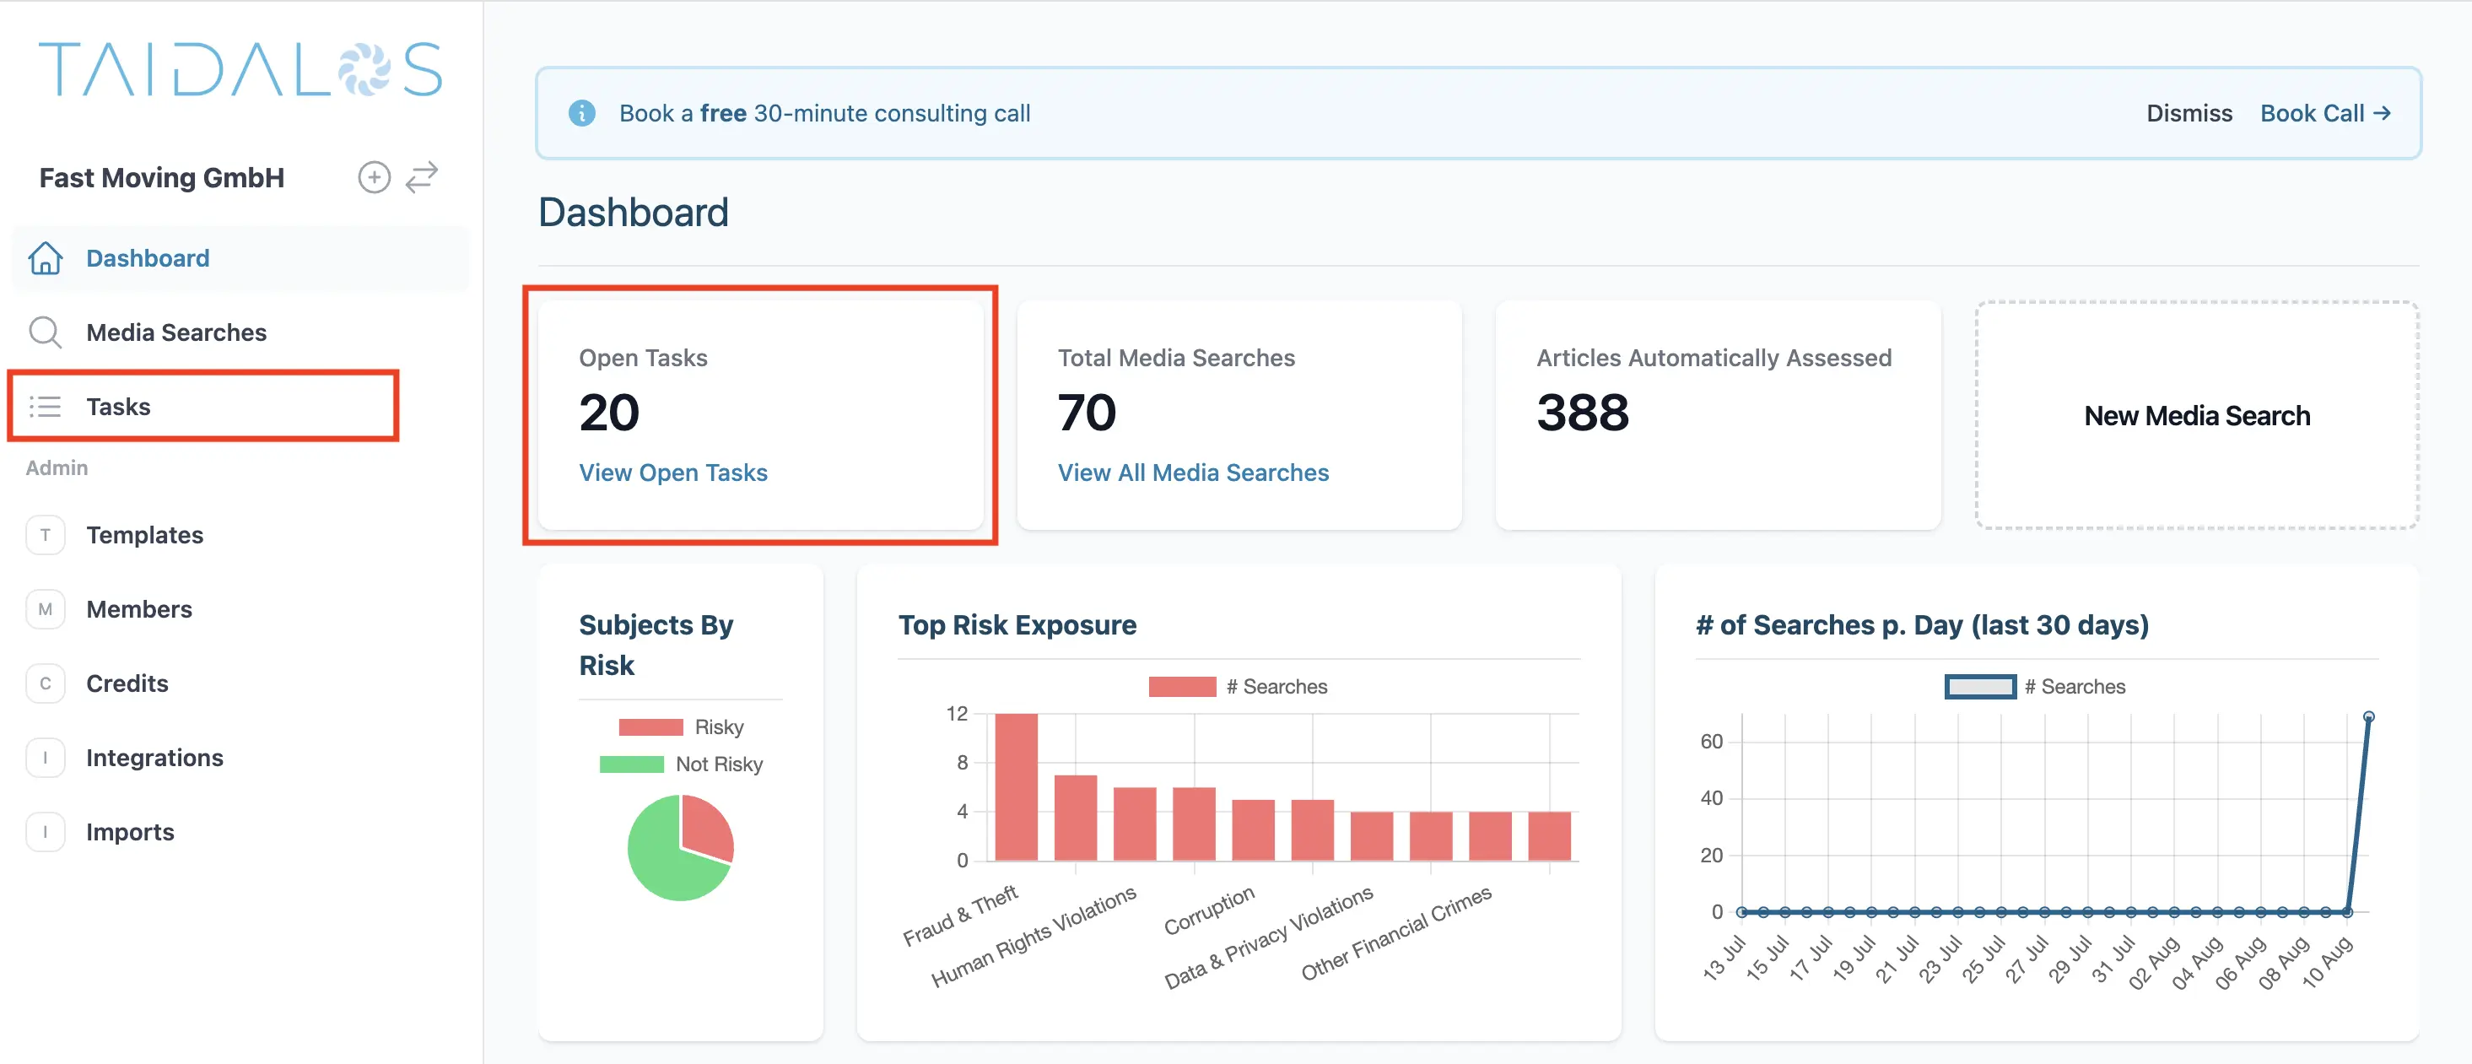
Task: Click the Dashboard home icon
Action: (45, 258)
